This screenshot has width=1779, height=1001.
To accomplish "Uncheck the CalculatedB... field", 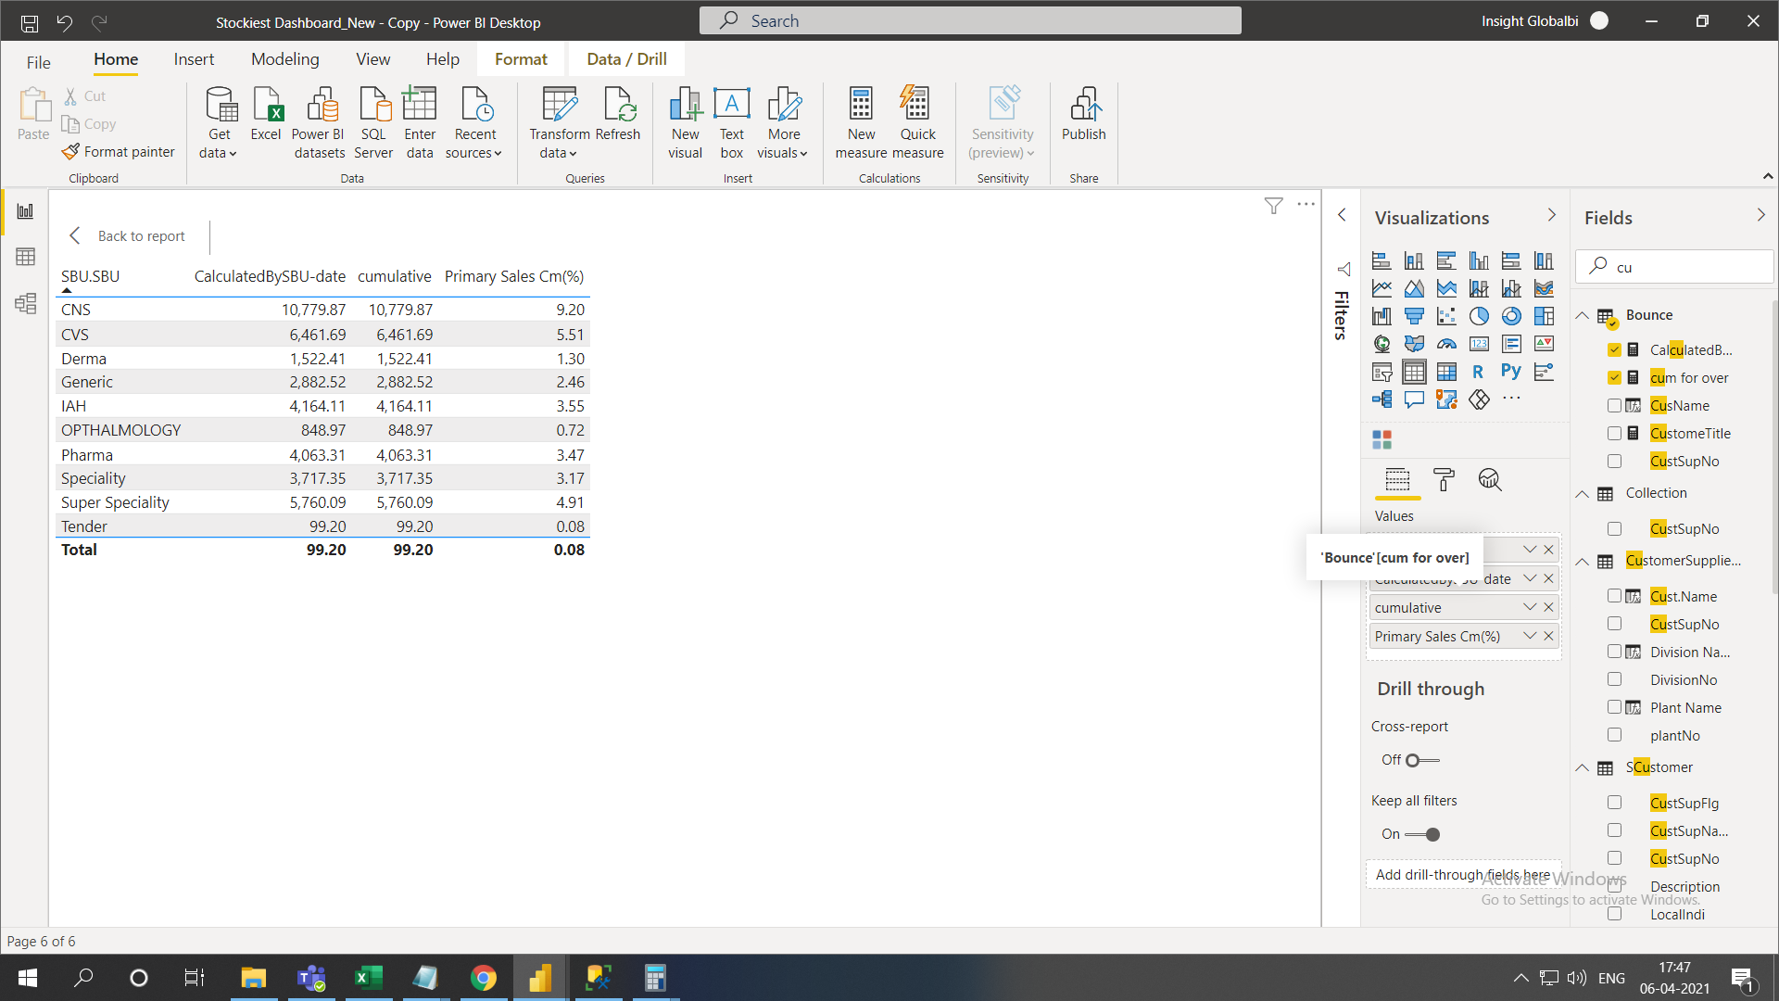I will click(1614, 349).
